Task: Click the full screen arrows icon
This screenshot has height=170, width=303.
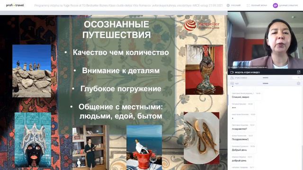Action: click(248, 5)
